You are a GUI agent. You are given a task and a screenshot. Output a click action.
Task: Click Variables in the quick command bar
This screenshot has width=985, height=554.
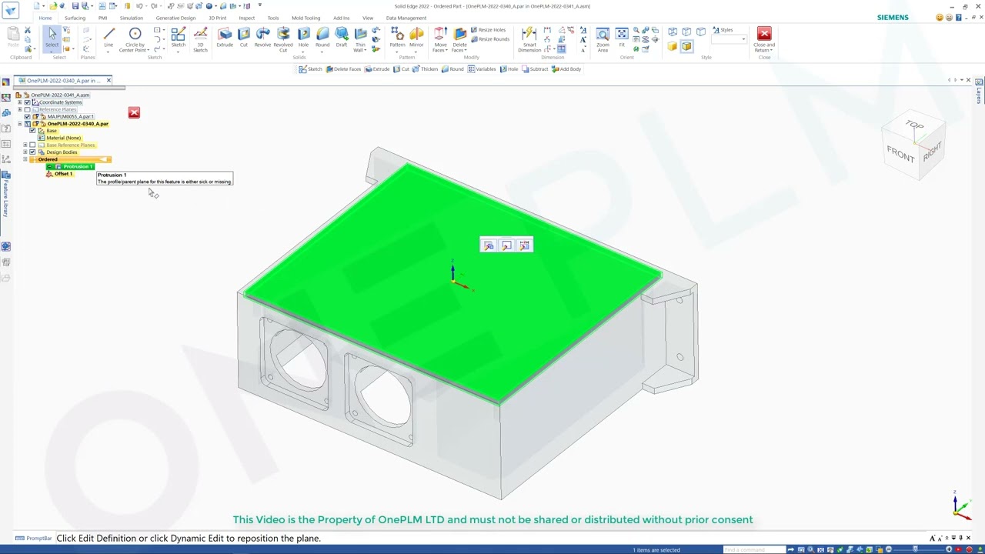[482, 69]
